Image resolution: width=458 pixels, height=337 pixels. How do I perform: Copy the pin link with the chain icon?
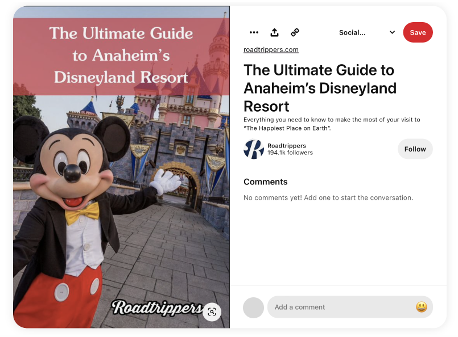(295, 32)
